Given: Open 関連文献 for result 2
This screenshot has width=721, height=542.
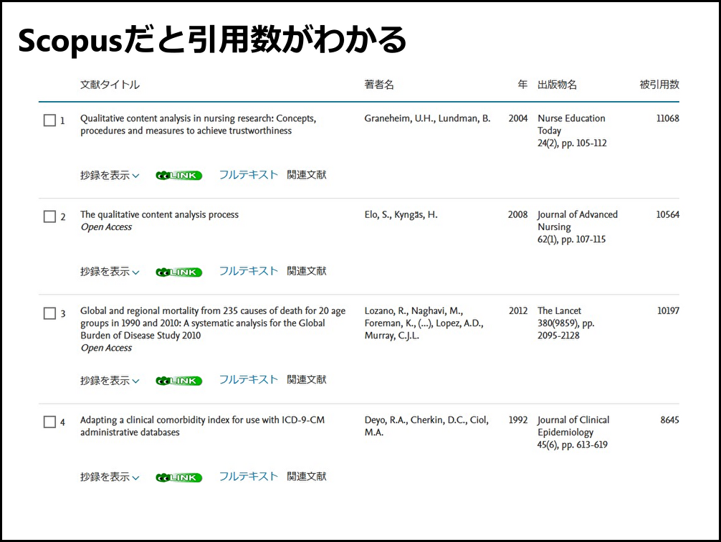Looking at the screenshot, I should pyautogui.click(x=306, y=271).
